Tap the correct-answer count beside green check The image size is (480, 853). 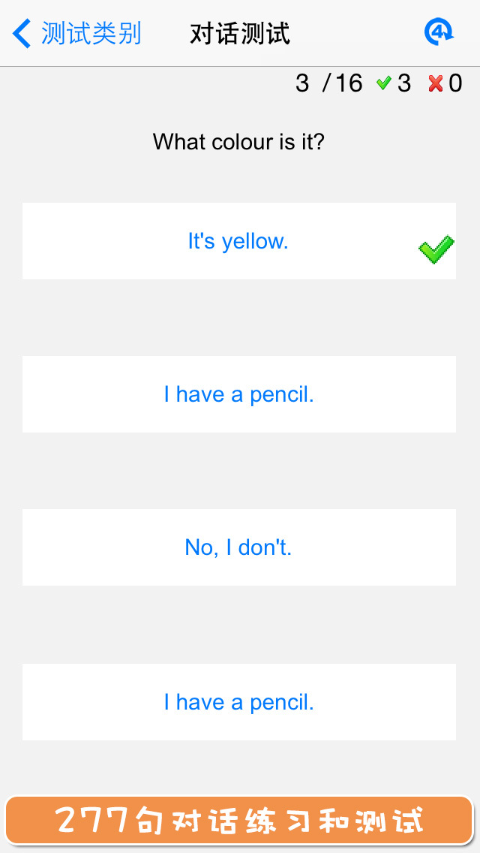404,83
